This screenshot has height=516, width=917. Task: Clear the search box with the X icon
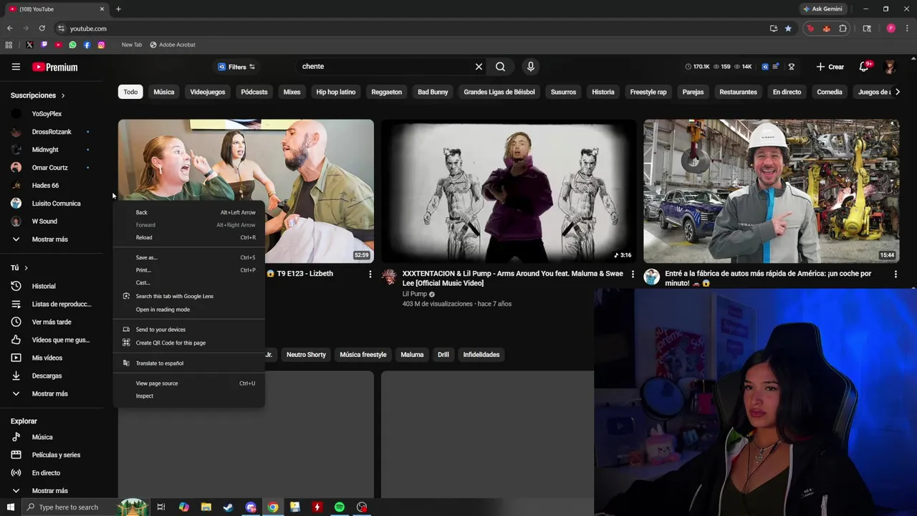coord(479,67)
